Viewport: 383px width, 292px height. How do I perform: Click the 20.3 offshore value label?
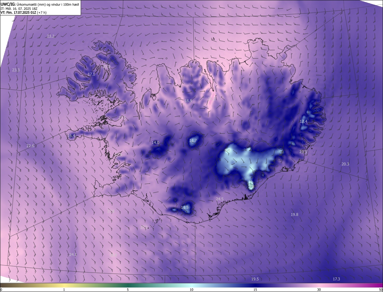[345, 164]
